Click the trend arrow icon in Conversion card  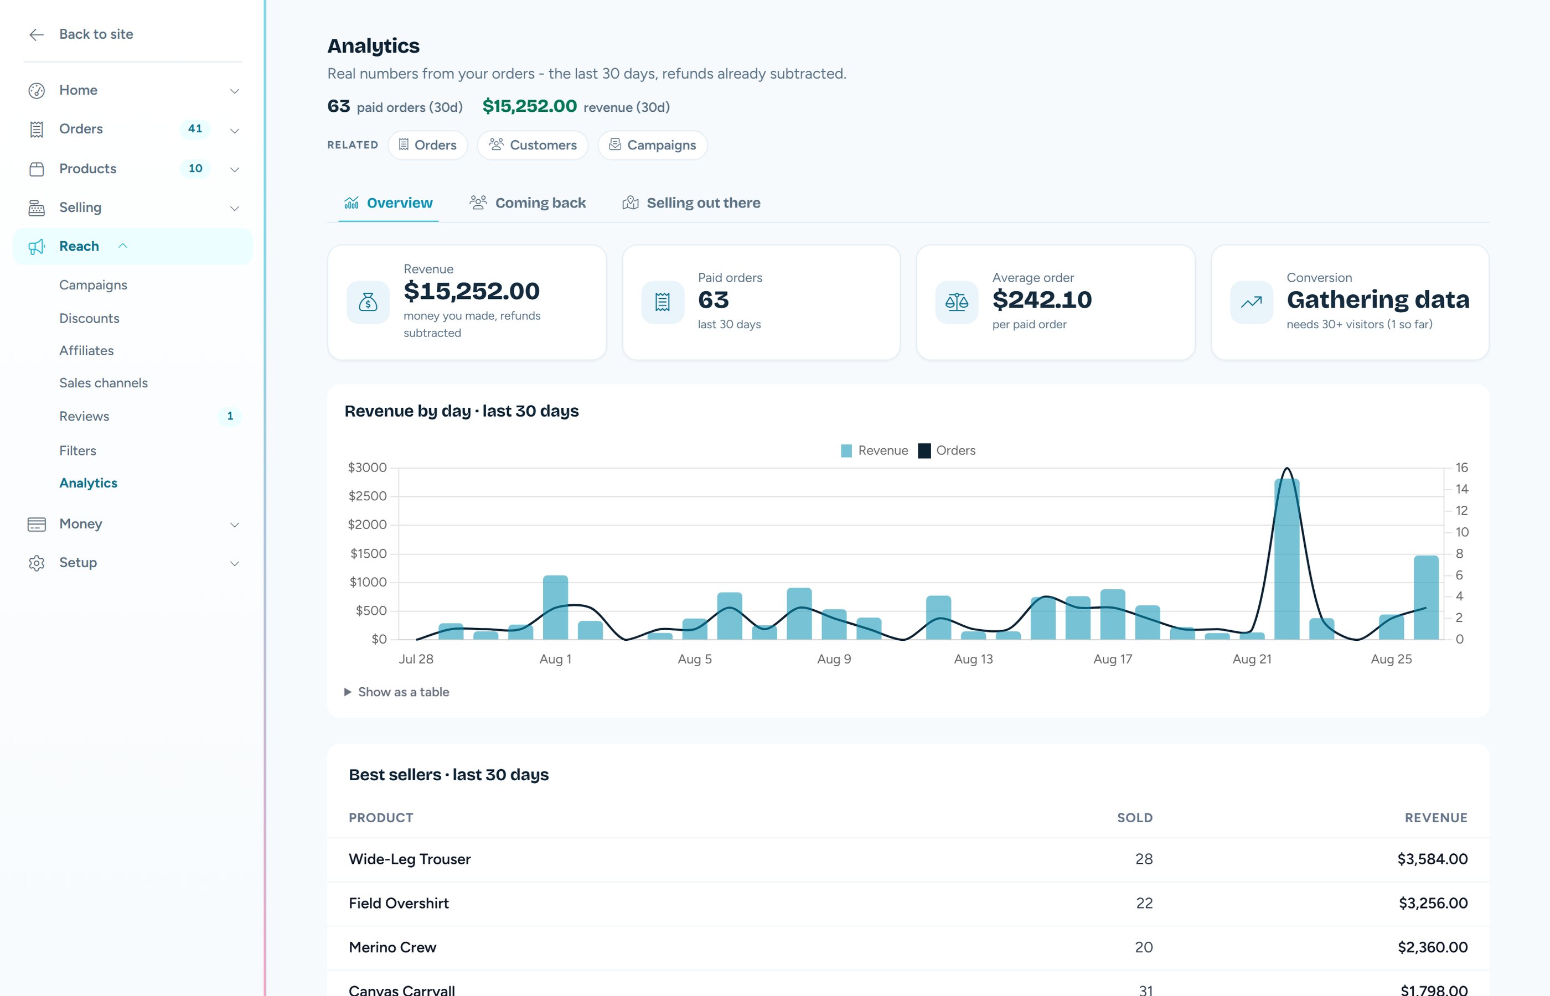tap(1251, 302)
